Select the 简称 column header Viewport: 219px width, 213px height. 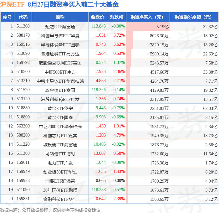tap(60, 17)
